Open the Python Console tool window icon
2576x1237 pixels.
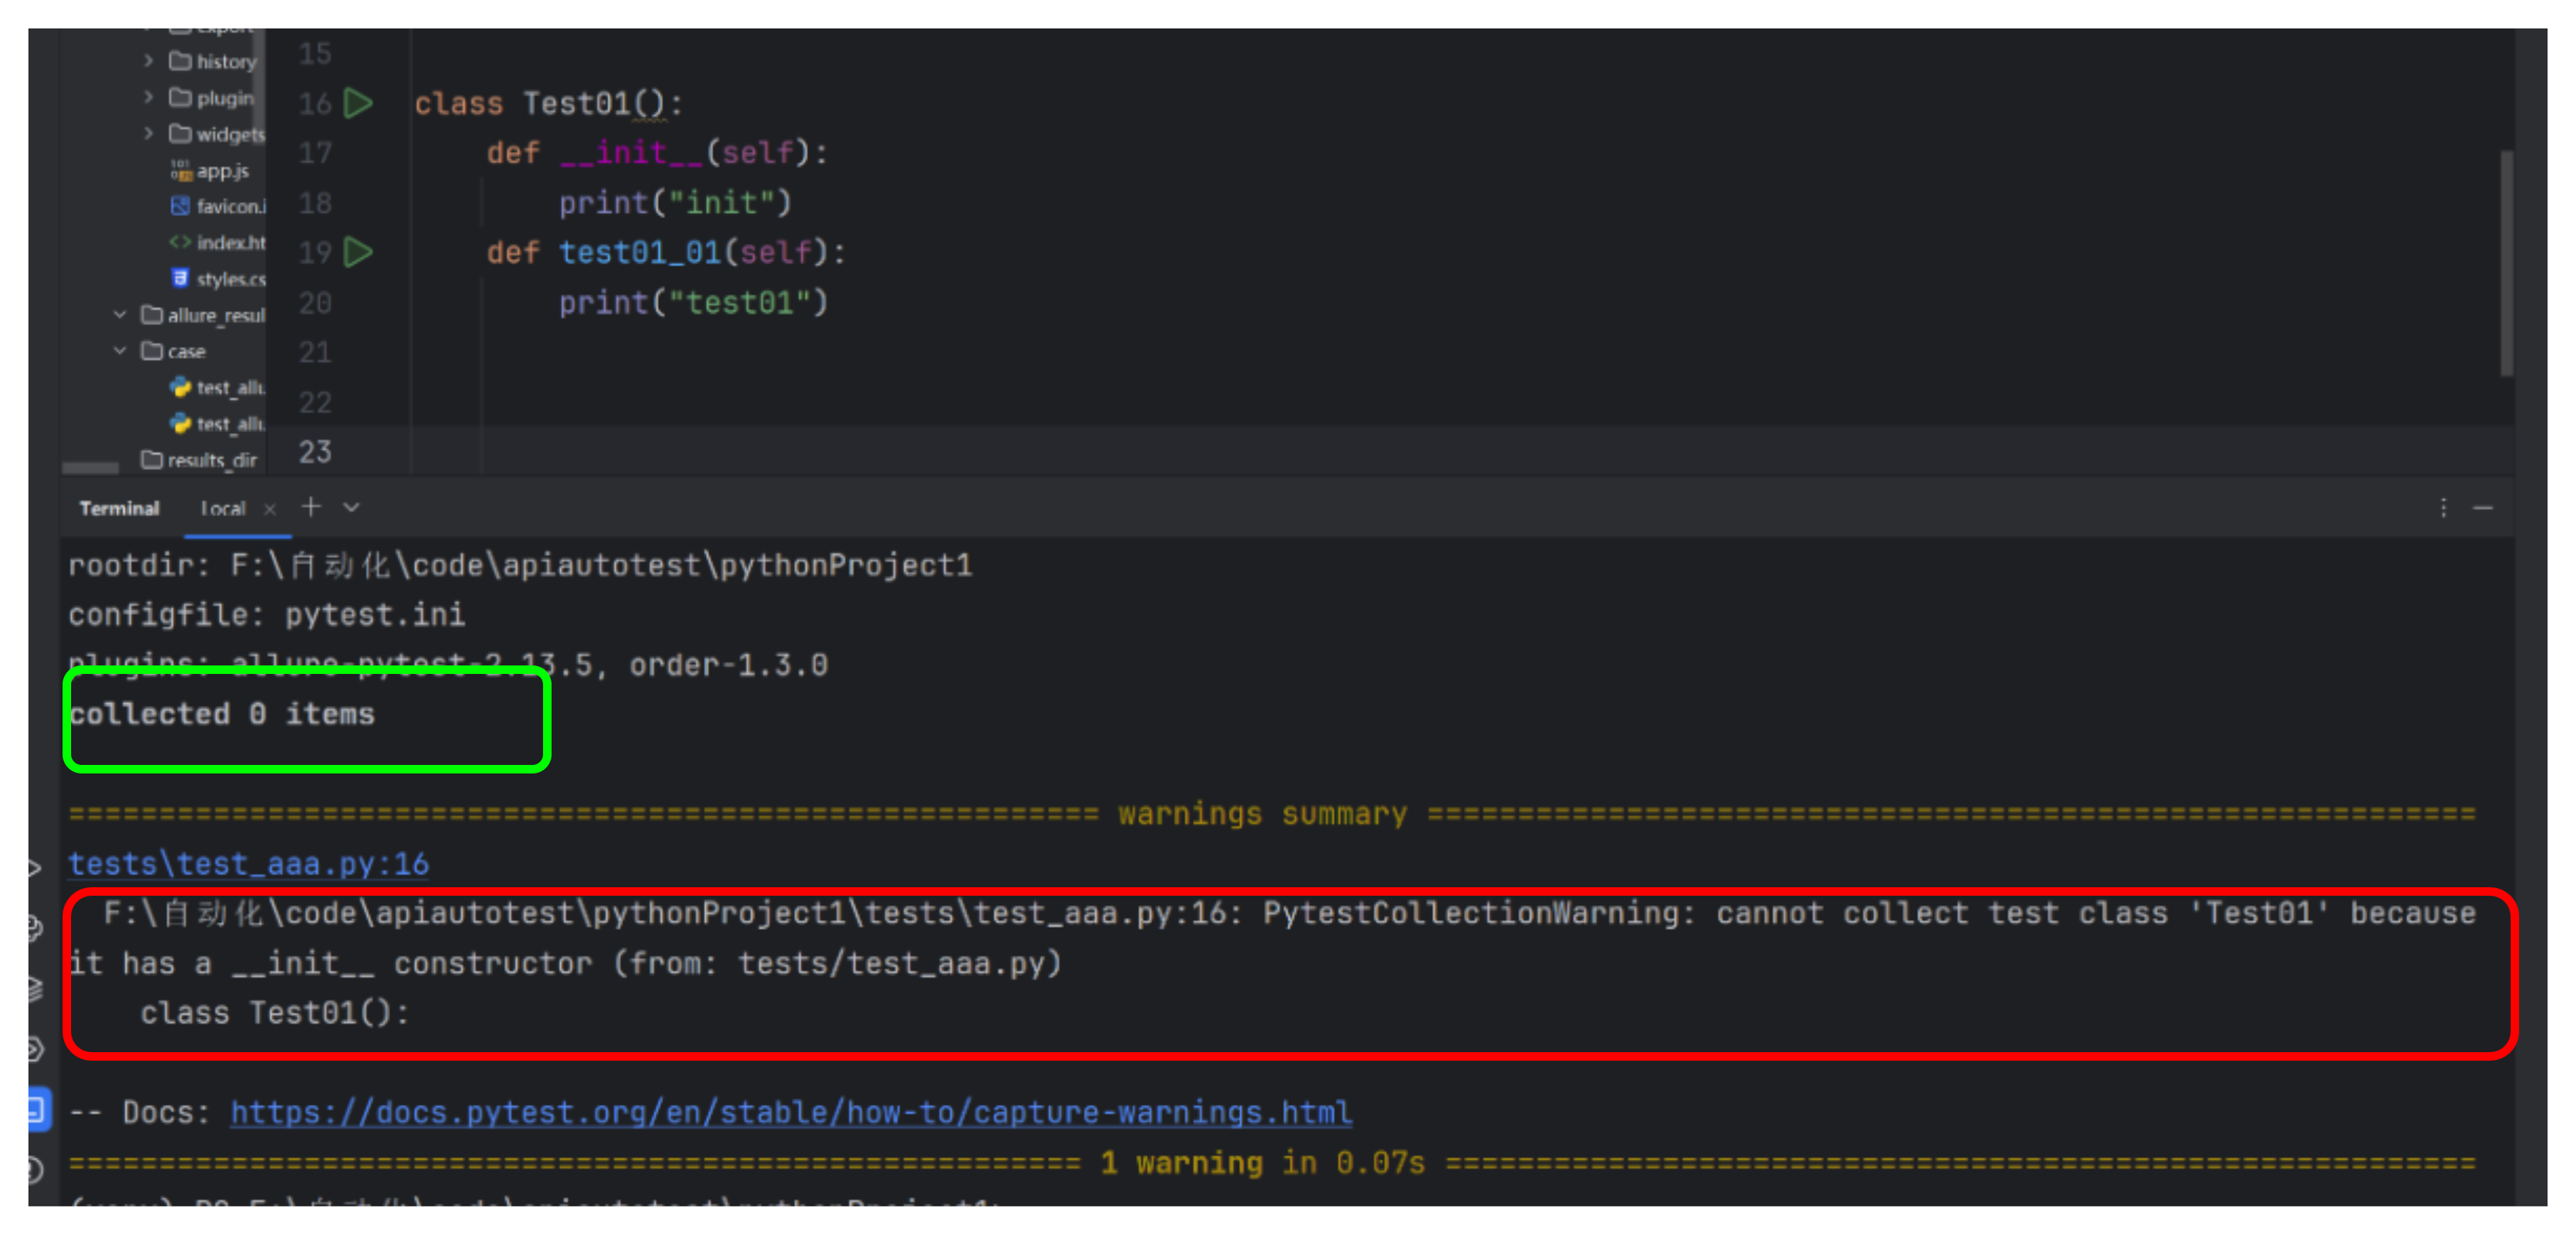tap(36, 928)
